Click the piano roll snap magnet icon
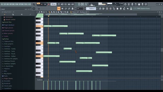 (42, 12)
